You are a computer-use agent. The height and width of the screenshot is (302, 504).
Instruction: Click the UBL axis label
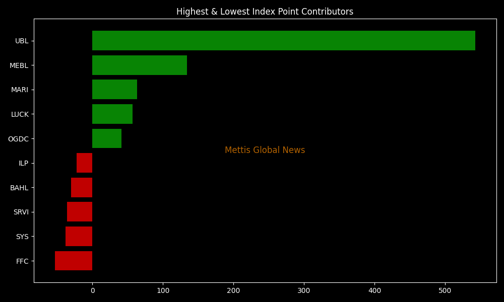(x=22, y=41)
